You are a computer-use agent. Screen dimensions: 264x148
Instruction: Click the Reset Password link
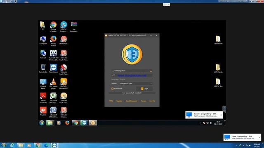pos(132,101)
